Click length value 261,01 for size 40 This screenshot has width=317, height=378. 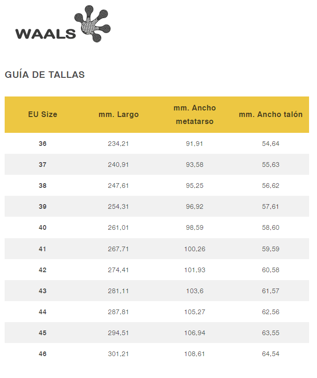point(119,228)
